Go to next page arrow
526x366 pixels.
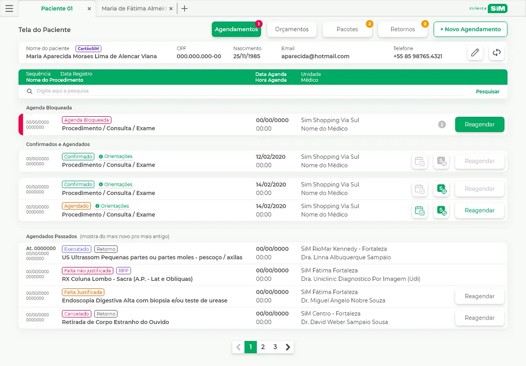point(287,347)
